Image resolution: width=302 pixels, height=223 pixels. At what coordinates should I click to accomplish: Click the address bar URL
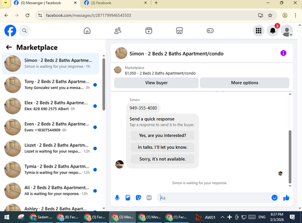coord(88,15)
